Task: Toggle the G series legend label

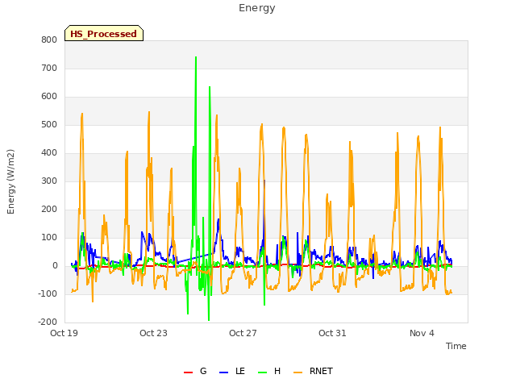Action: [203, 371]
